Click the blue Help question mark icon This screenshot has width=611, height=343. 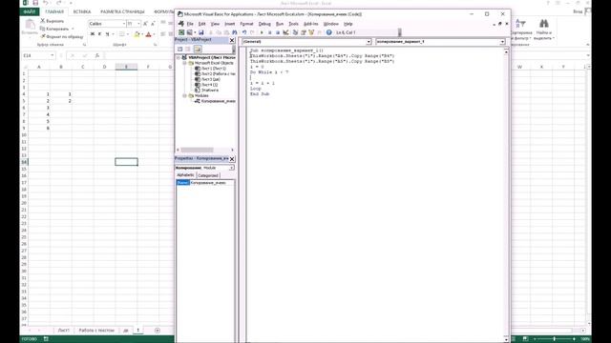click(328, 32)
